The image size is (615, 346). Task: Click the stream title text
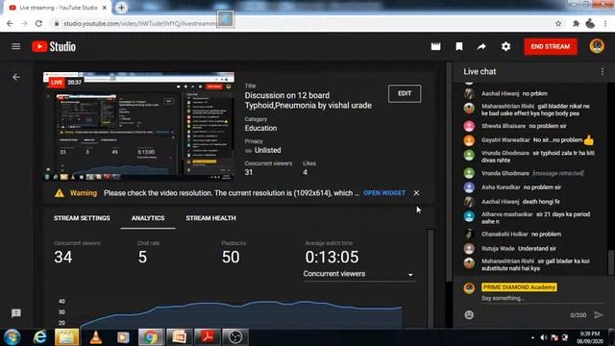[x=308, y=100]
